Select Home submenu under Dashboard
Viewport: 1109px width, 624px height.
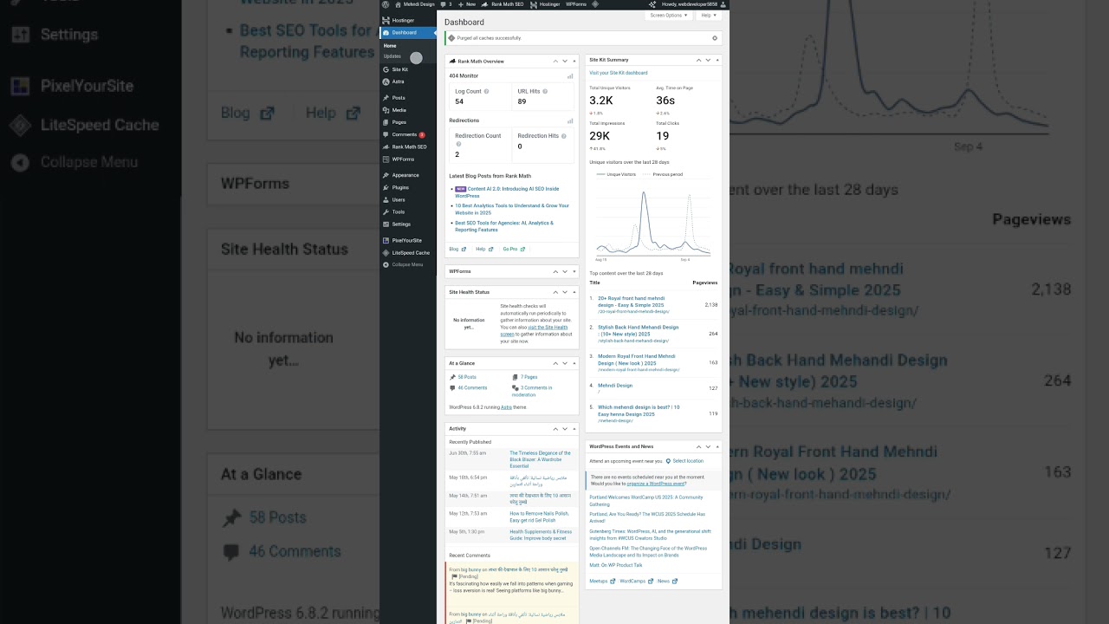(x=390, y=46)
